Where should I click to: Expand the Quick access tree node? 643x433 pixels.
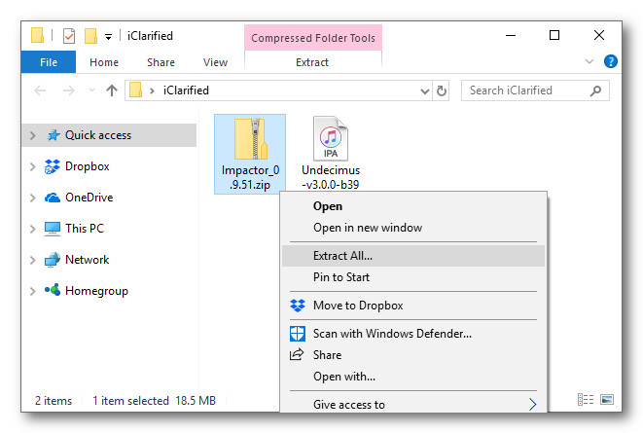coord(33,135)
